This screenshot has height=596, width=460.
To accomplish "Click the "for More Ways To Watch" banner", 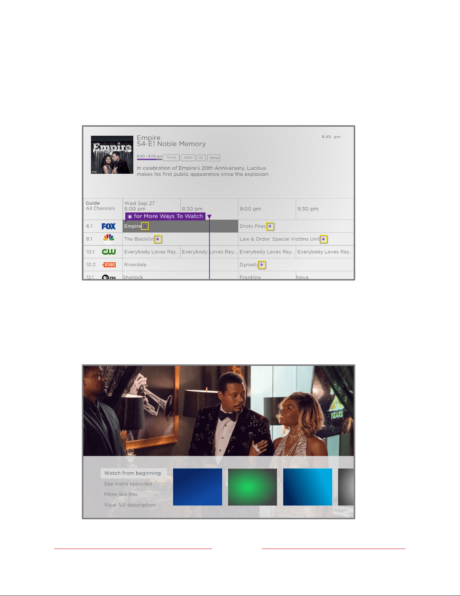I will click(x=165, y=216).
